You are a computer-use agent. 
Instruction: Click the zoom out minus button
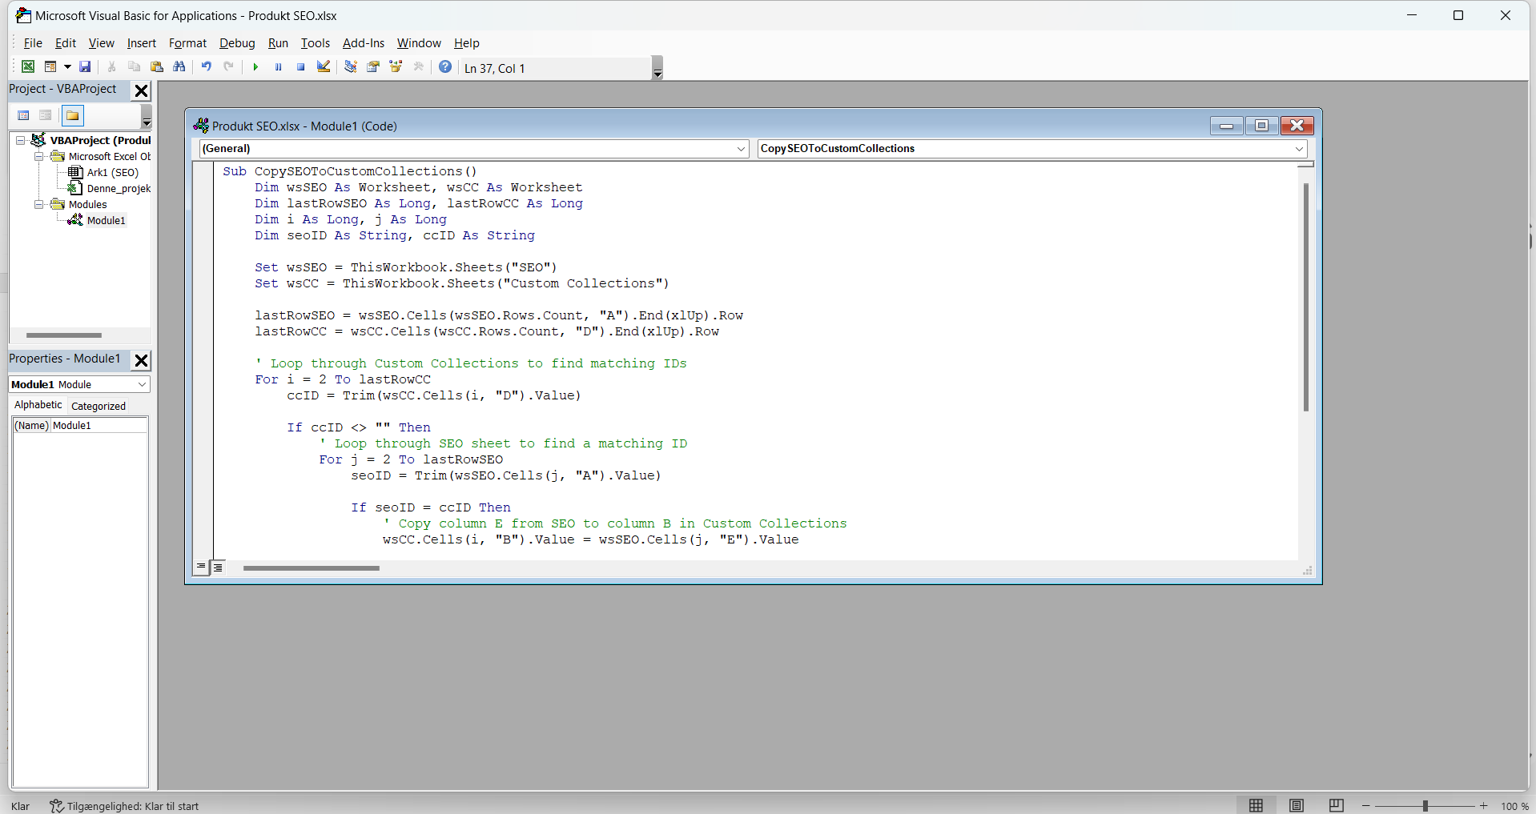click(1366, 806)
